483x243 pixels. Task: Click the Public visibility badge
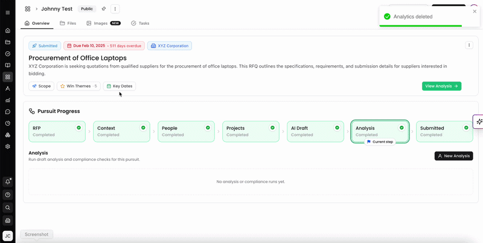click(x=87, y=9)
